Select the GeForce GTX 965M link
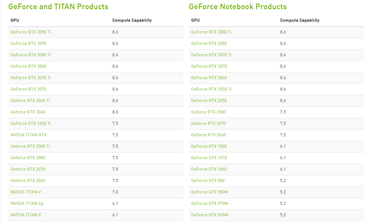The image size is (371, 223). [x=210, y=215]
